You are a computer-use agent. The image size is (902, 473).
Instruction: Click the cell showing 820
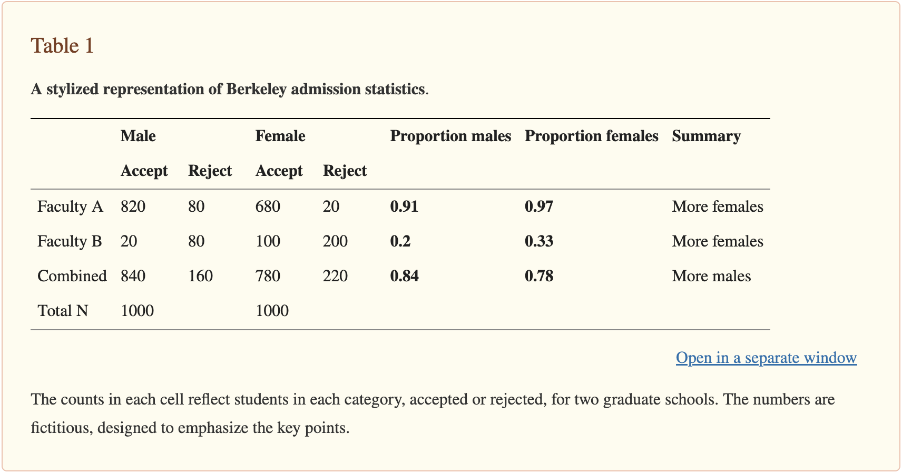pyautogui.click(x=133, y=206)
